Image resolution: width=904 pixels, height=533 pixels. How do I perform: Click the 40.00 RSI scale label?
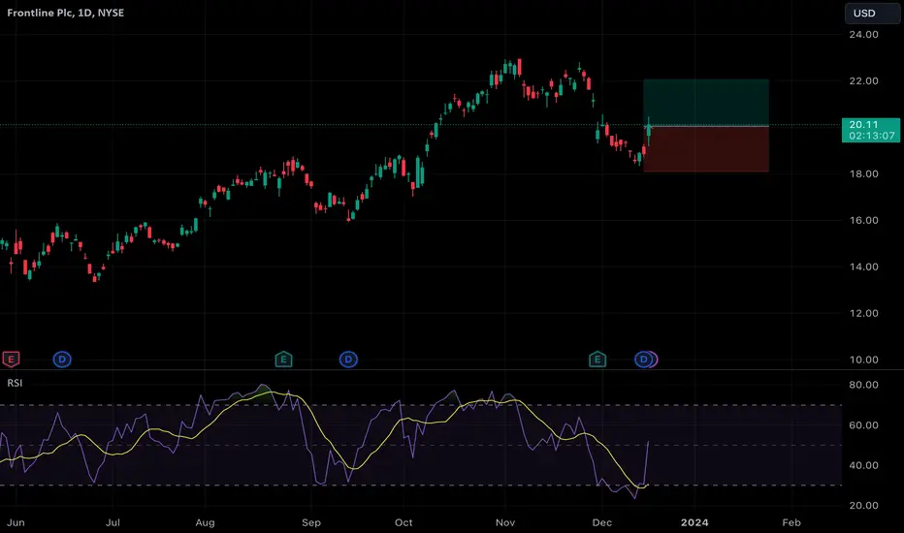pos(863,465)
